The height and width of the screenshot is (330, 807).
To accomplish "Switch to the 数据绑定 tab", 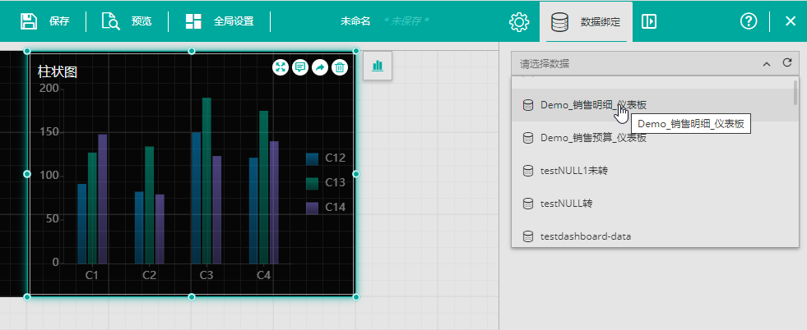I will coord(587,21).
